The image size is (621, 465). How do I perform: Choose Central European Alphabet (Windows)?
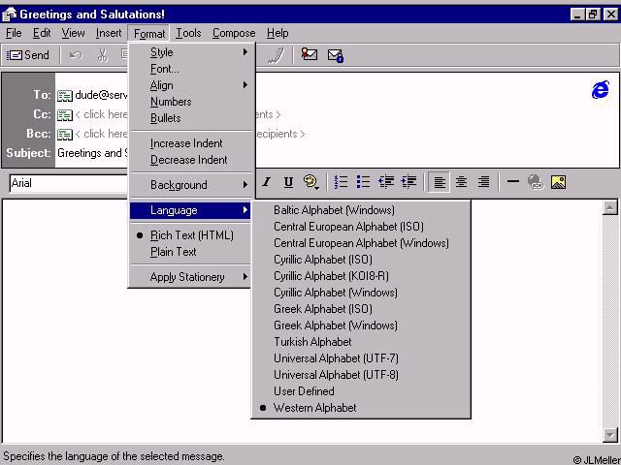tap(361, 243)
